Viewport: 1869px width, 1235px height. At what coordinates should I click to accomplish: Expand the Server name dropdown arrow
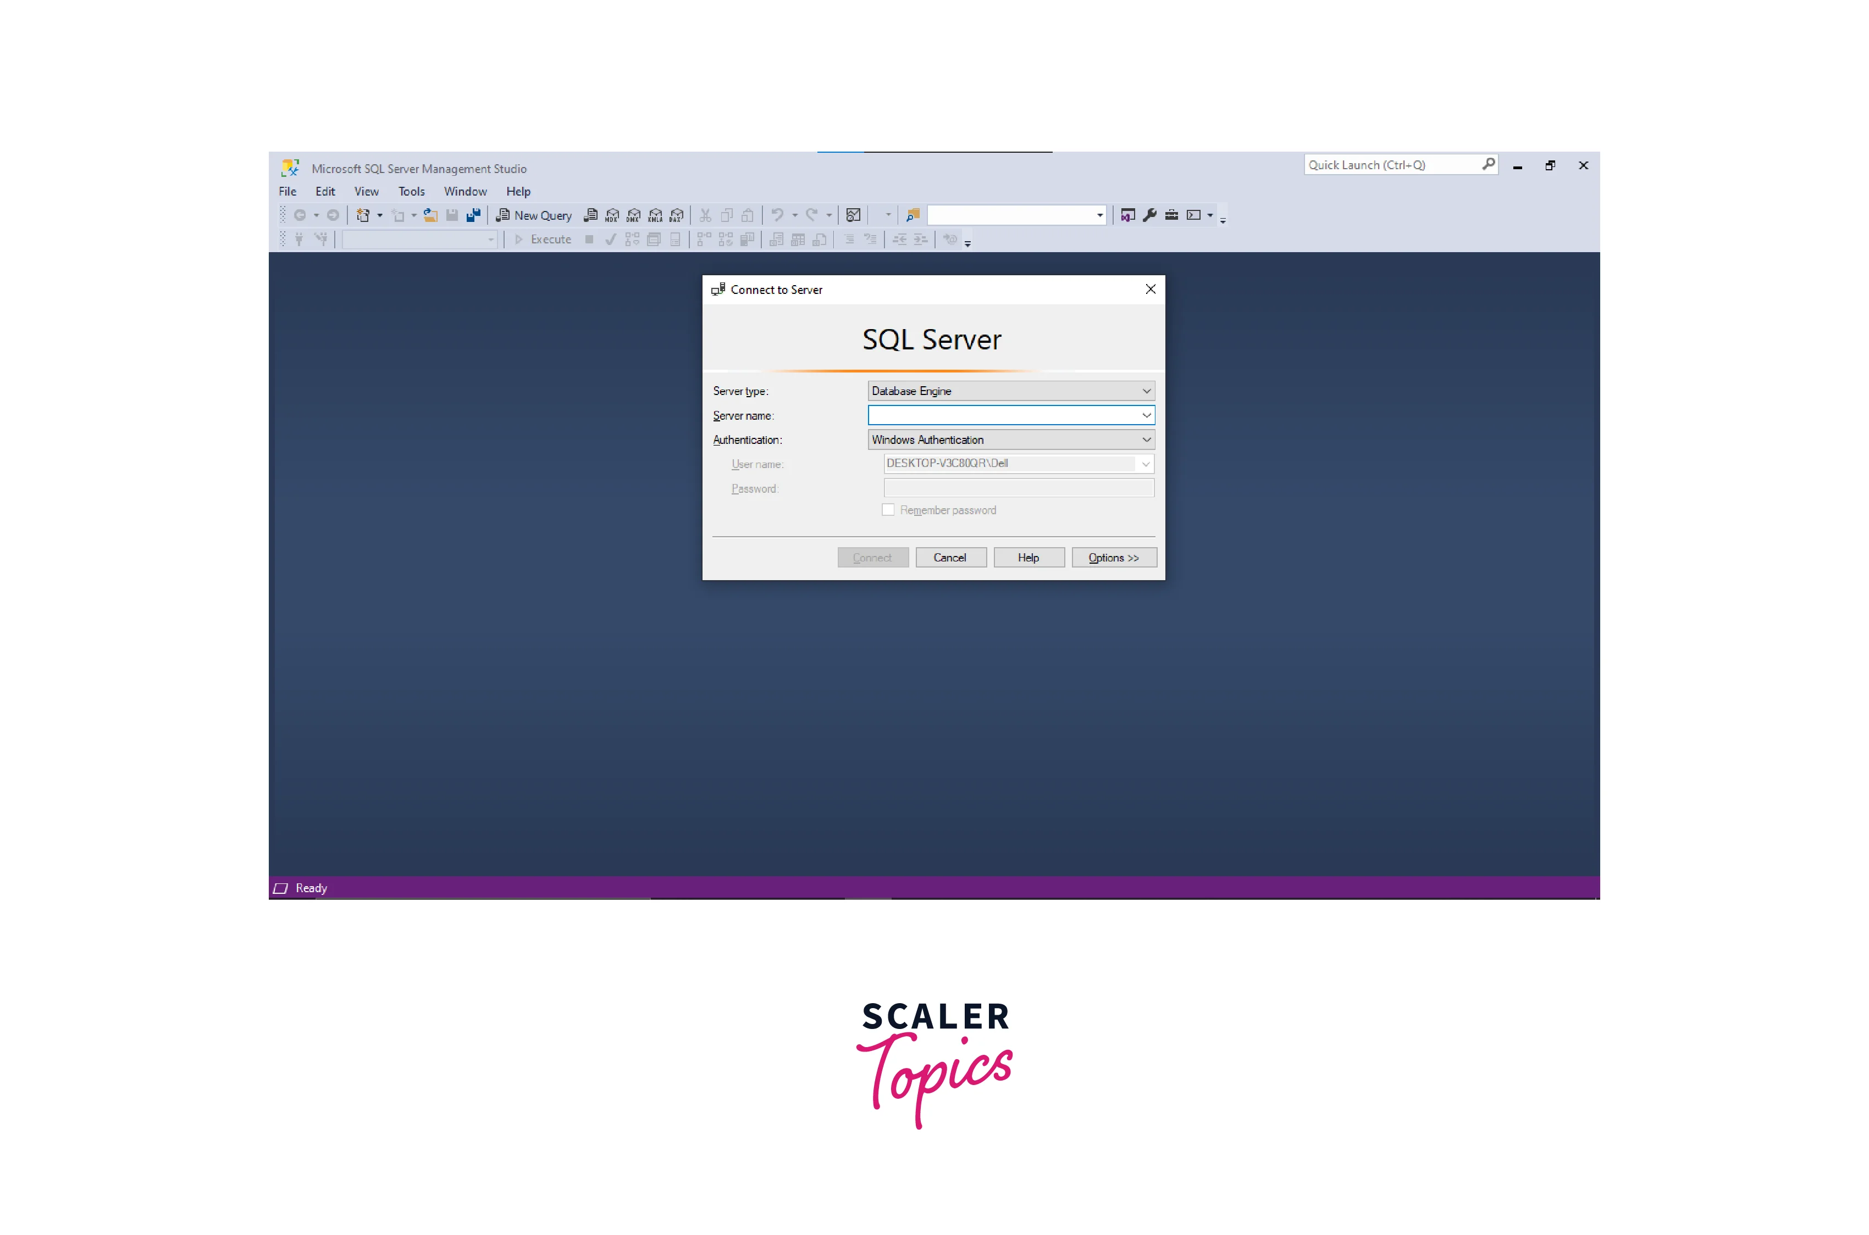(x=1146, y=415)
